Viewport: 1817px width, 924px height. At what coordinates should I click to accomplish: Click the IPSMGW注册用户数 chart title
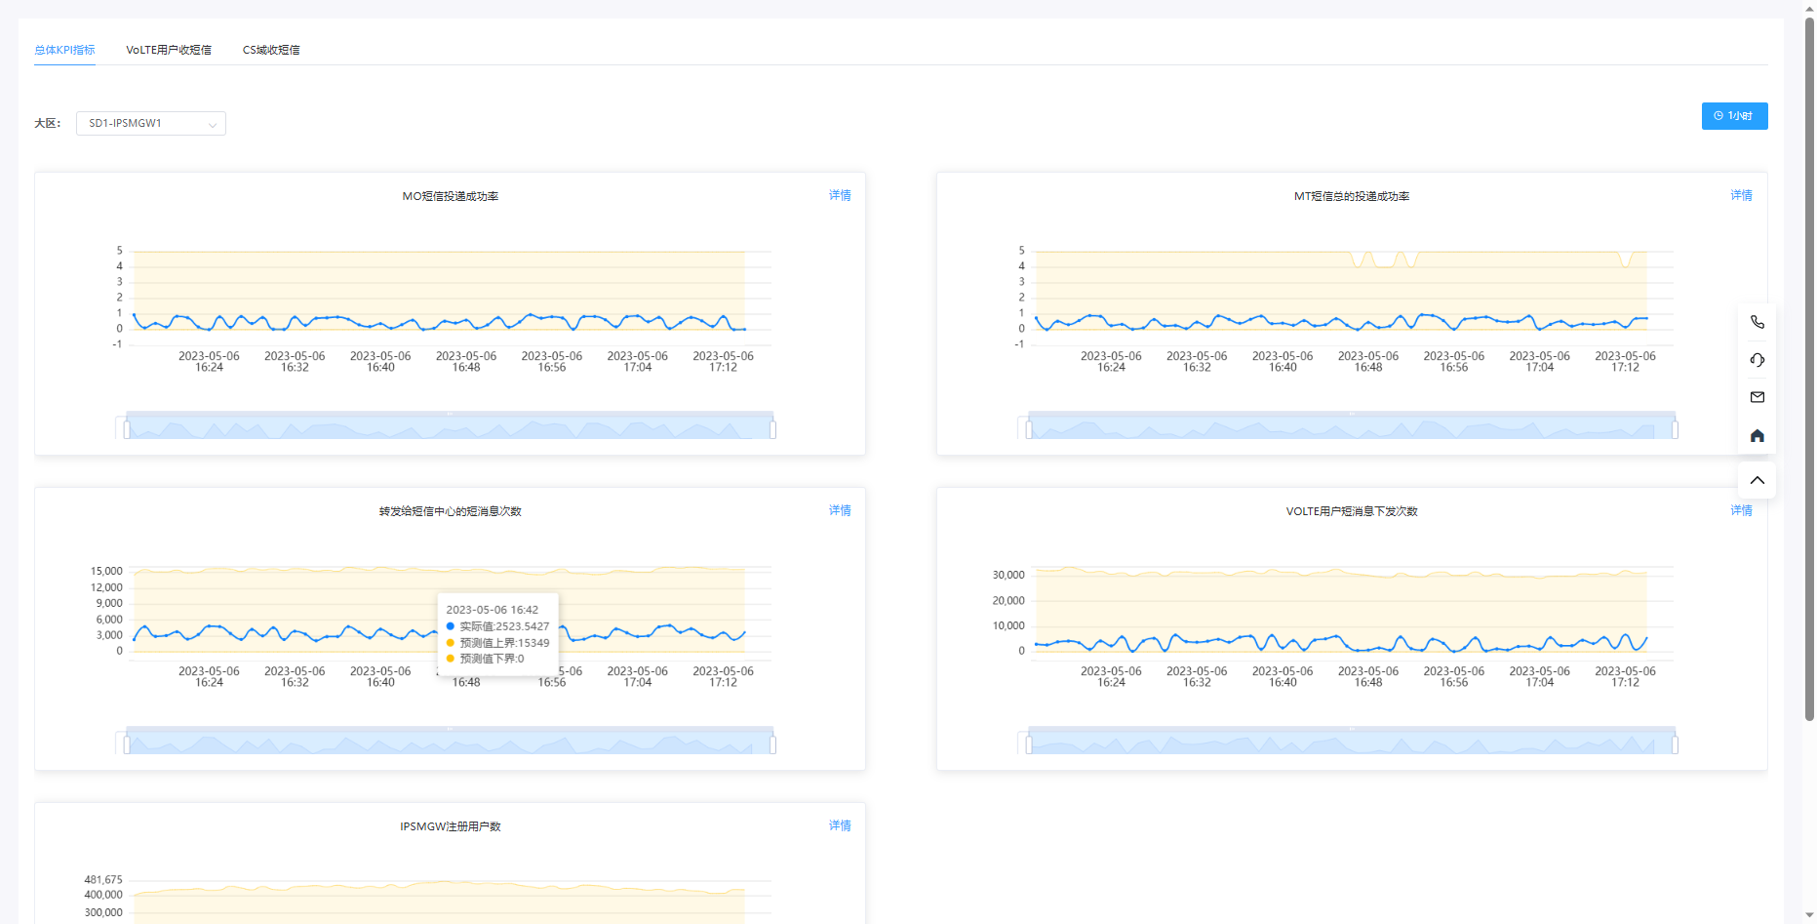tap(451, 826)
